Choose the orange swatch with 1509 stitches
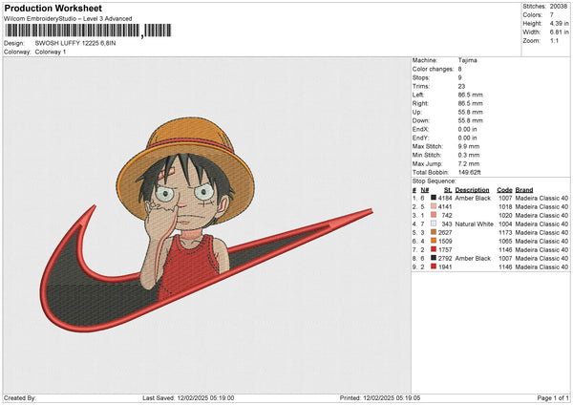Viewport: 573px width, 405px height. click(434, 241)
